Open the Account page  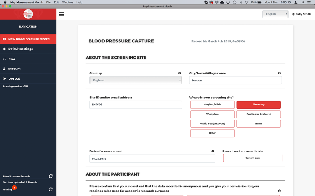28,69
